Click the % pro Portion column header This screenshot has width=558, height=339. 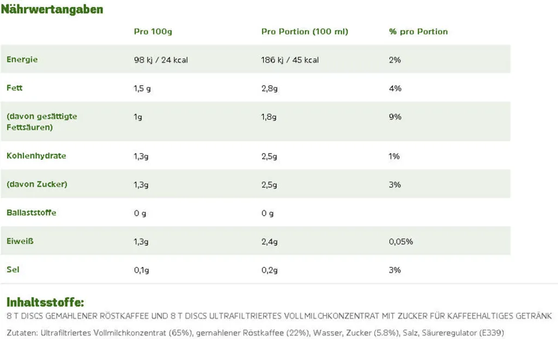click(x=418, y=31)
